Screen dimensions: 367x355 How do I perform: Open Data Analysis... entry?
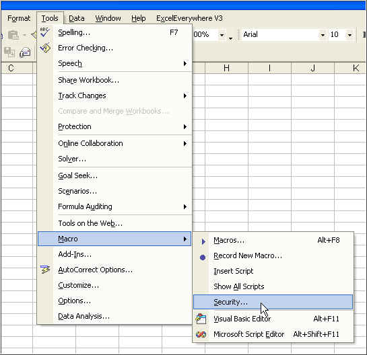click(114, 316)
